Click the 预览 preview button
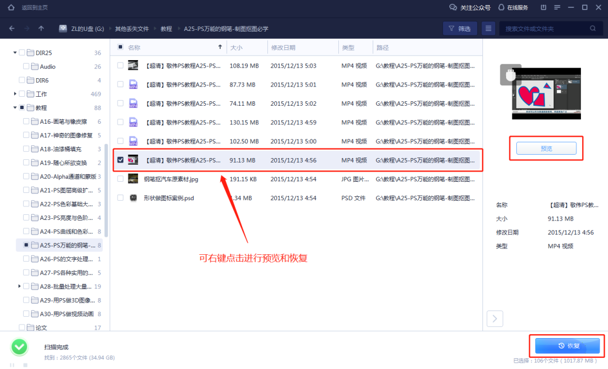Image resolution: width=608 pixels, height=369 pixels. (x=546, y=148)
